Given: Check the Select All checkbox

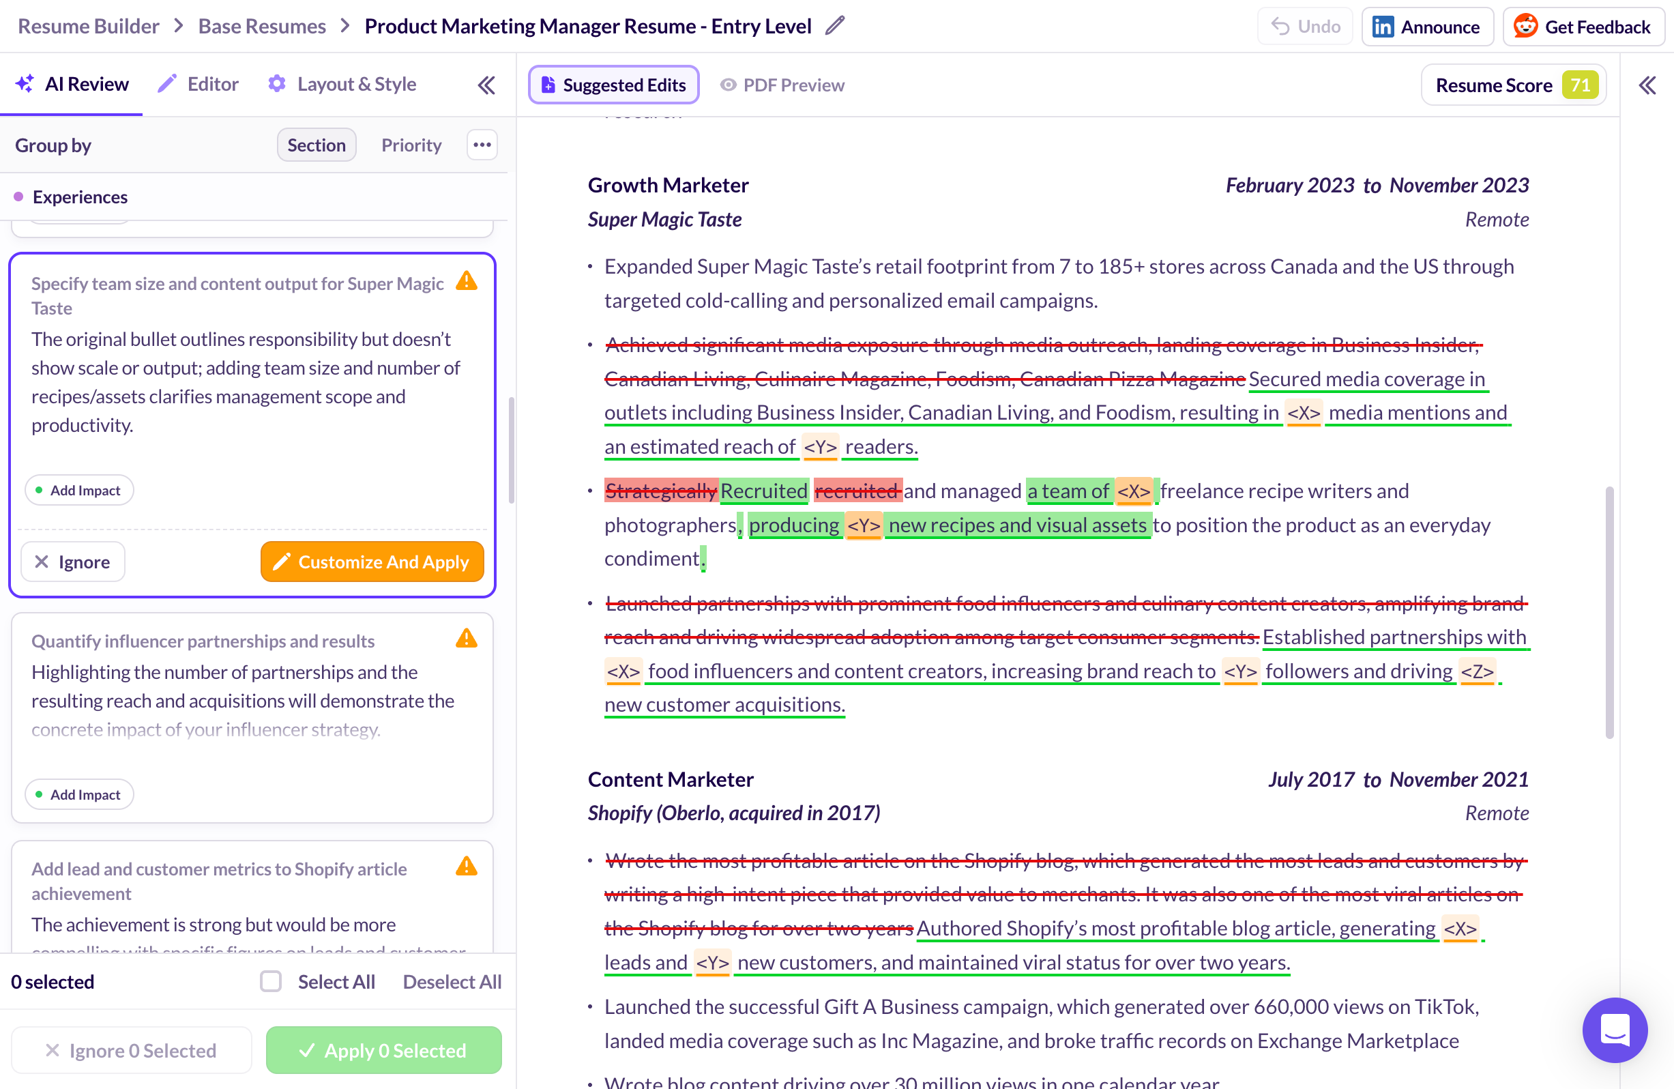Looking at the screenshot, I should pos(271,981).
